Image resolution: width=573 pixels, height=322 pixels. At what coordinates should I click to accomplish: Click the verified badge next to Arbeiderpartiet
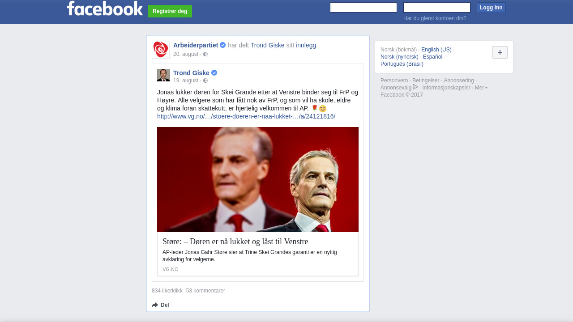coord(223,45)
